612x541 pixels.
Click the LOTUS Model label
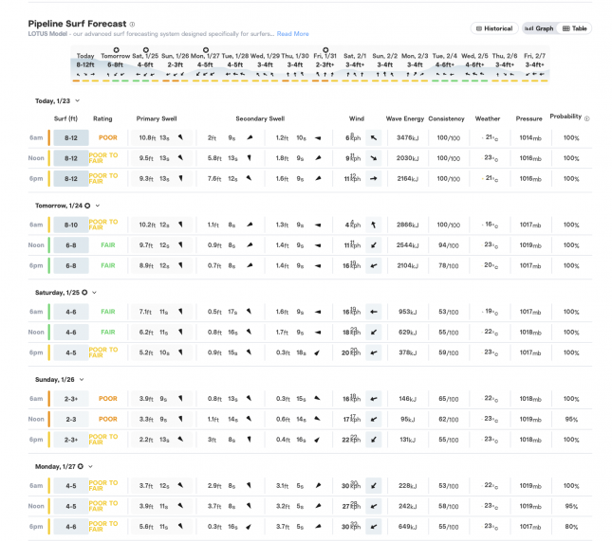pos(47,34)
